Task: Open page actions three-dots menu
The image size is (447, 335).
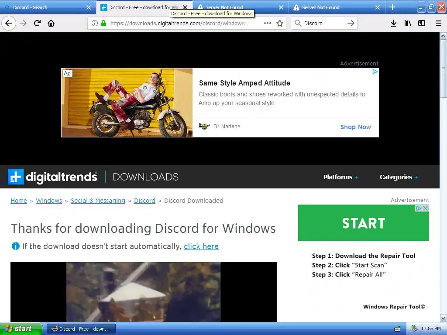Action: coord(268,23)
